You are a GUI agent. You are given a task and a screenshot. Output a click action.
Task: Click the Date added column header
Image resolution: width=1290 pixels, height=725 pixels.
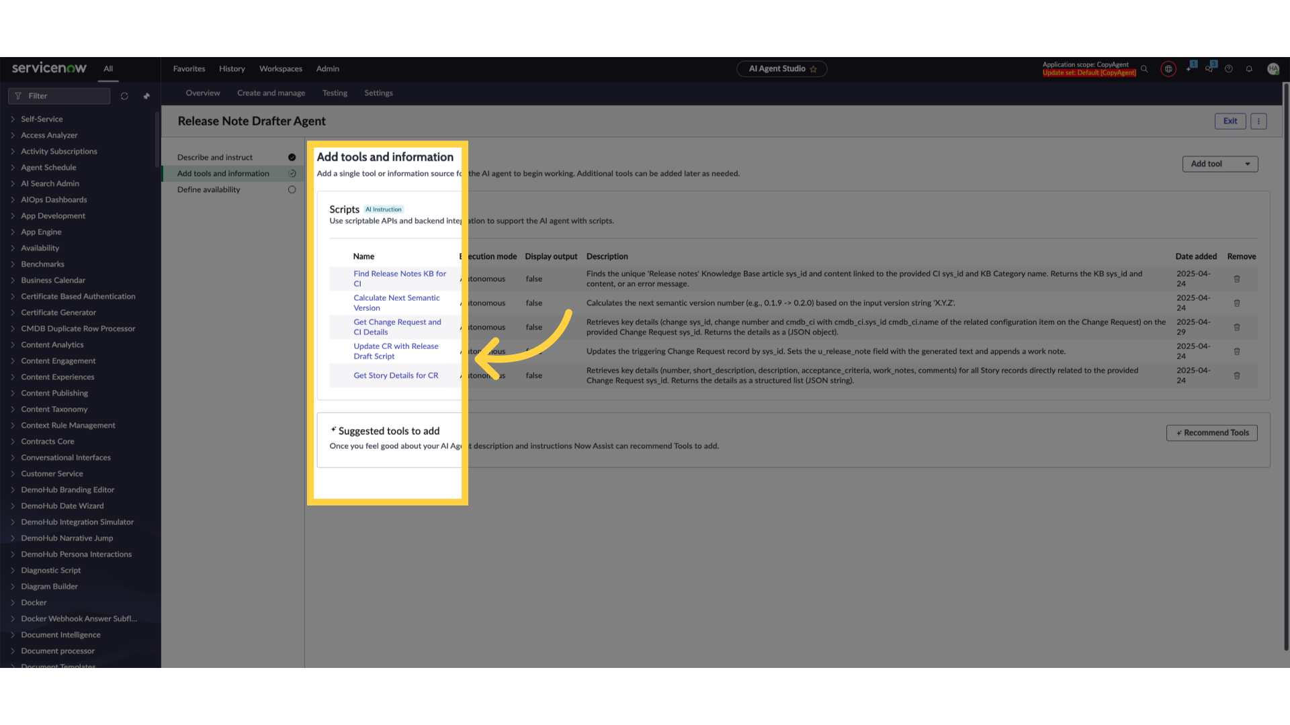click(x=1196, y=256)
